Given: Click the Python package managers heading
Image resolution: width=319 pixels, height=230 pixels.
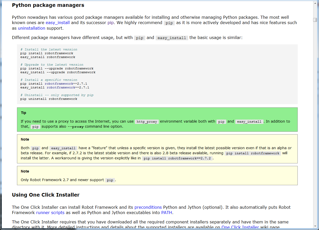Looking at the screenshot, I should tap(48, 5).
